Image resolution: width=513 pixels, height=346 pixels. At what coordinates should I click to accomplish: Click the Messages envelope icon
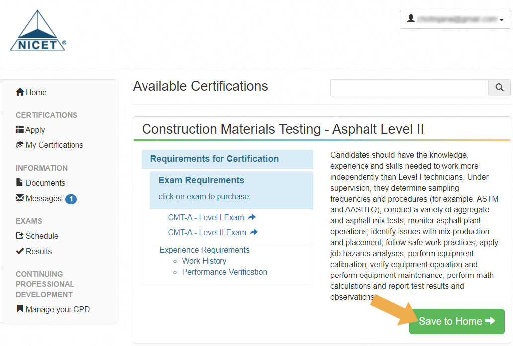[x=20, y=198]
